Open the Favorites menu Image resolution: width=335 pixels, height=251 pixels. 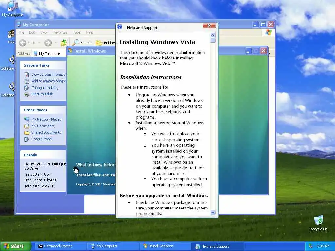point(60,32)
